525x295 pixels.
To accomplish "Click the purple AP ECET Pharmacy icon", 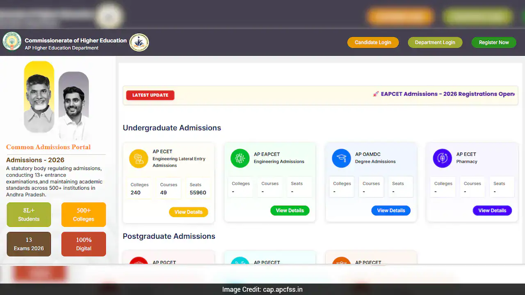I will tap(443, 158).
